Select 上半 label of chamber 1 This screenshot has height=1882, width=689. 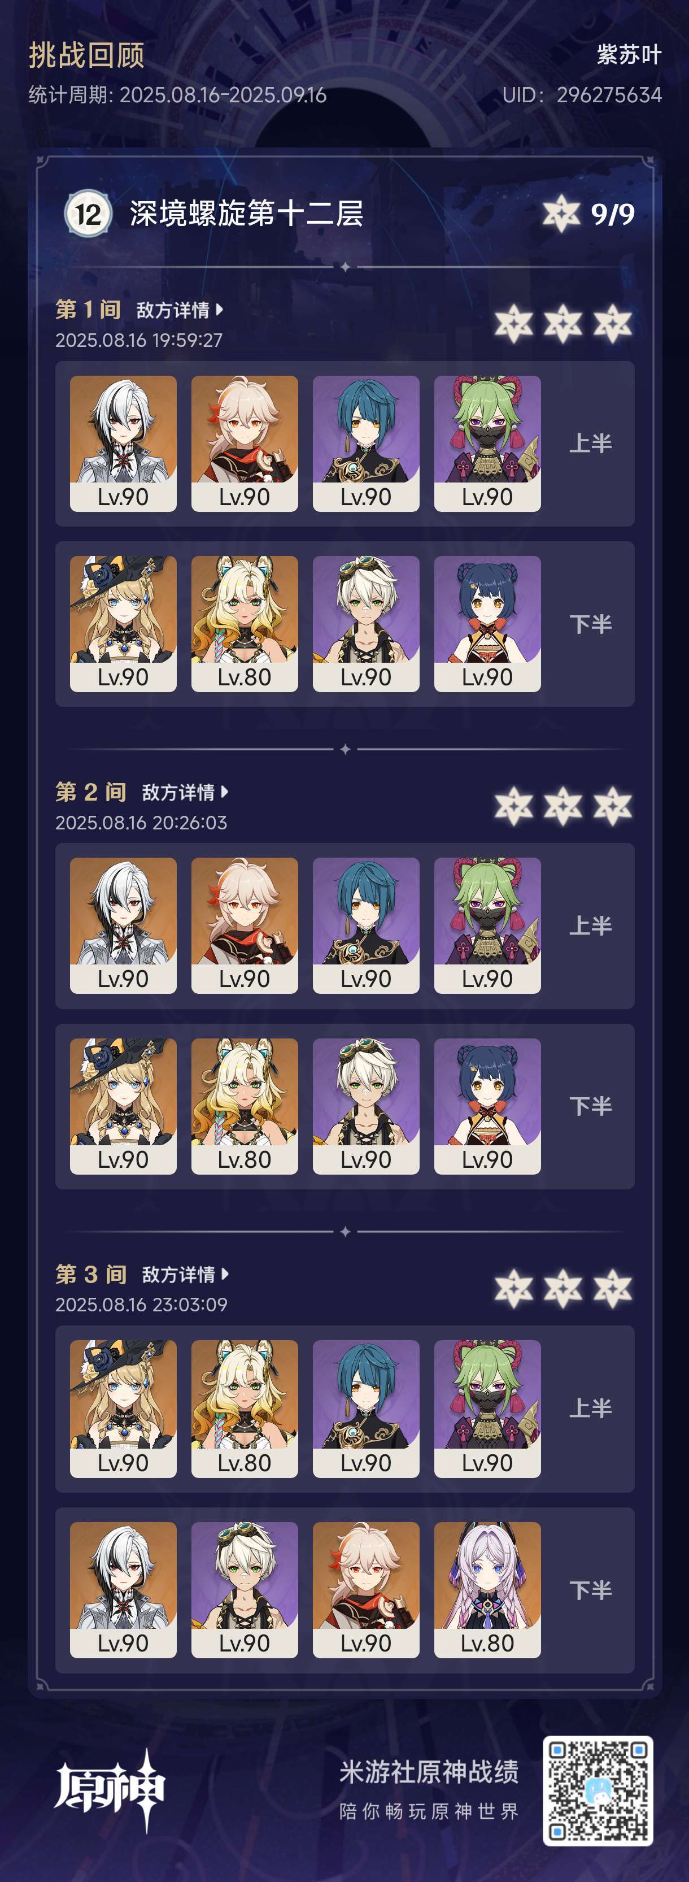click(x=590, y=444)
